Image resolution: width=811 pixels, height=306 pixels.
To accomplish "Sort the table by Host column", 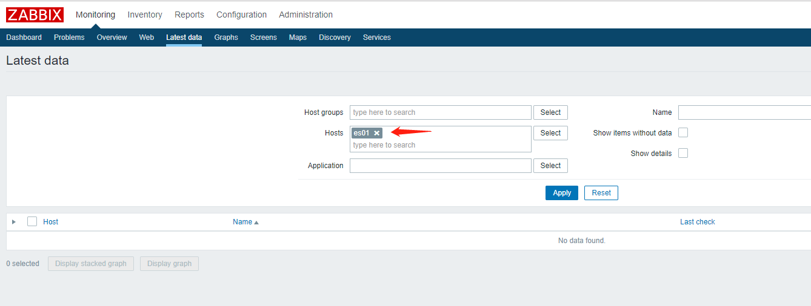I will 51,222.
